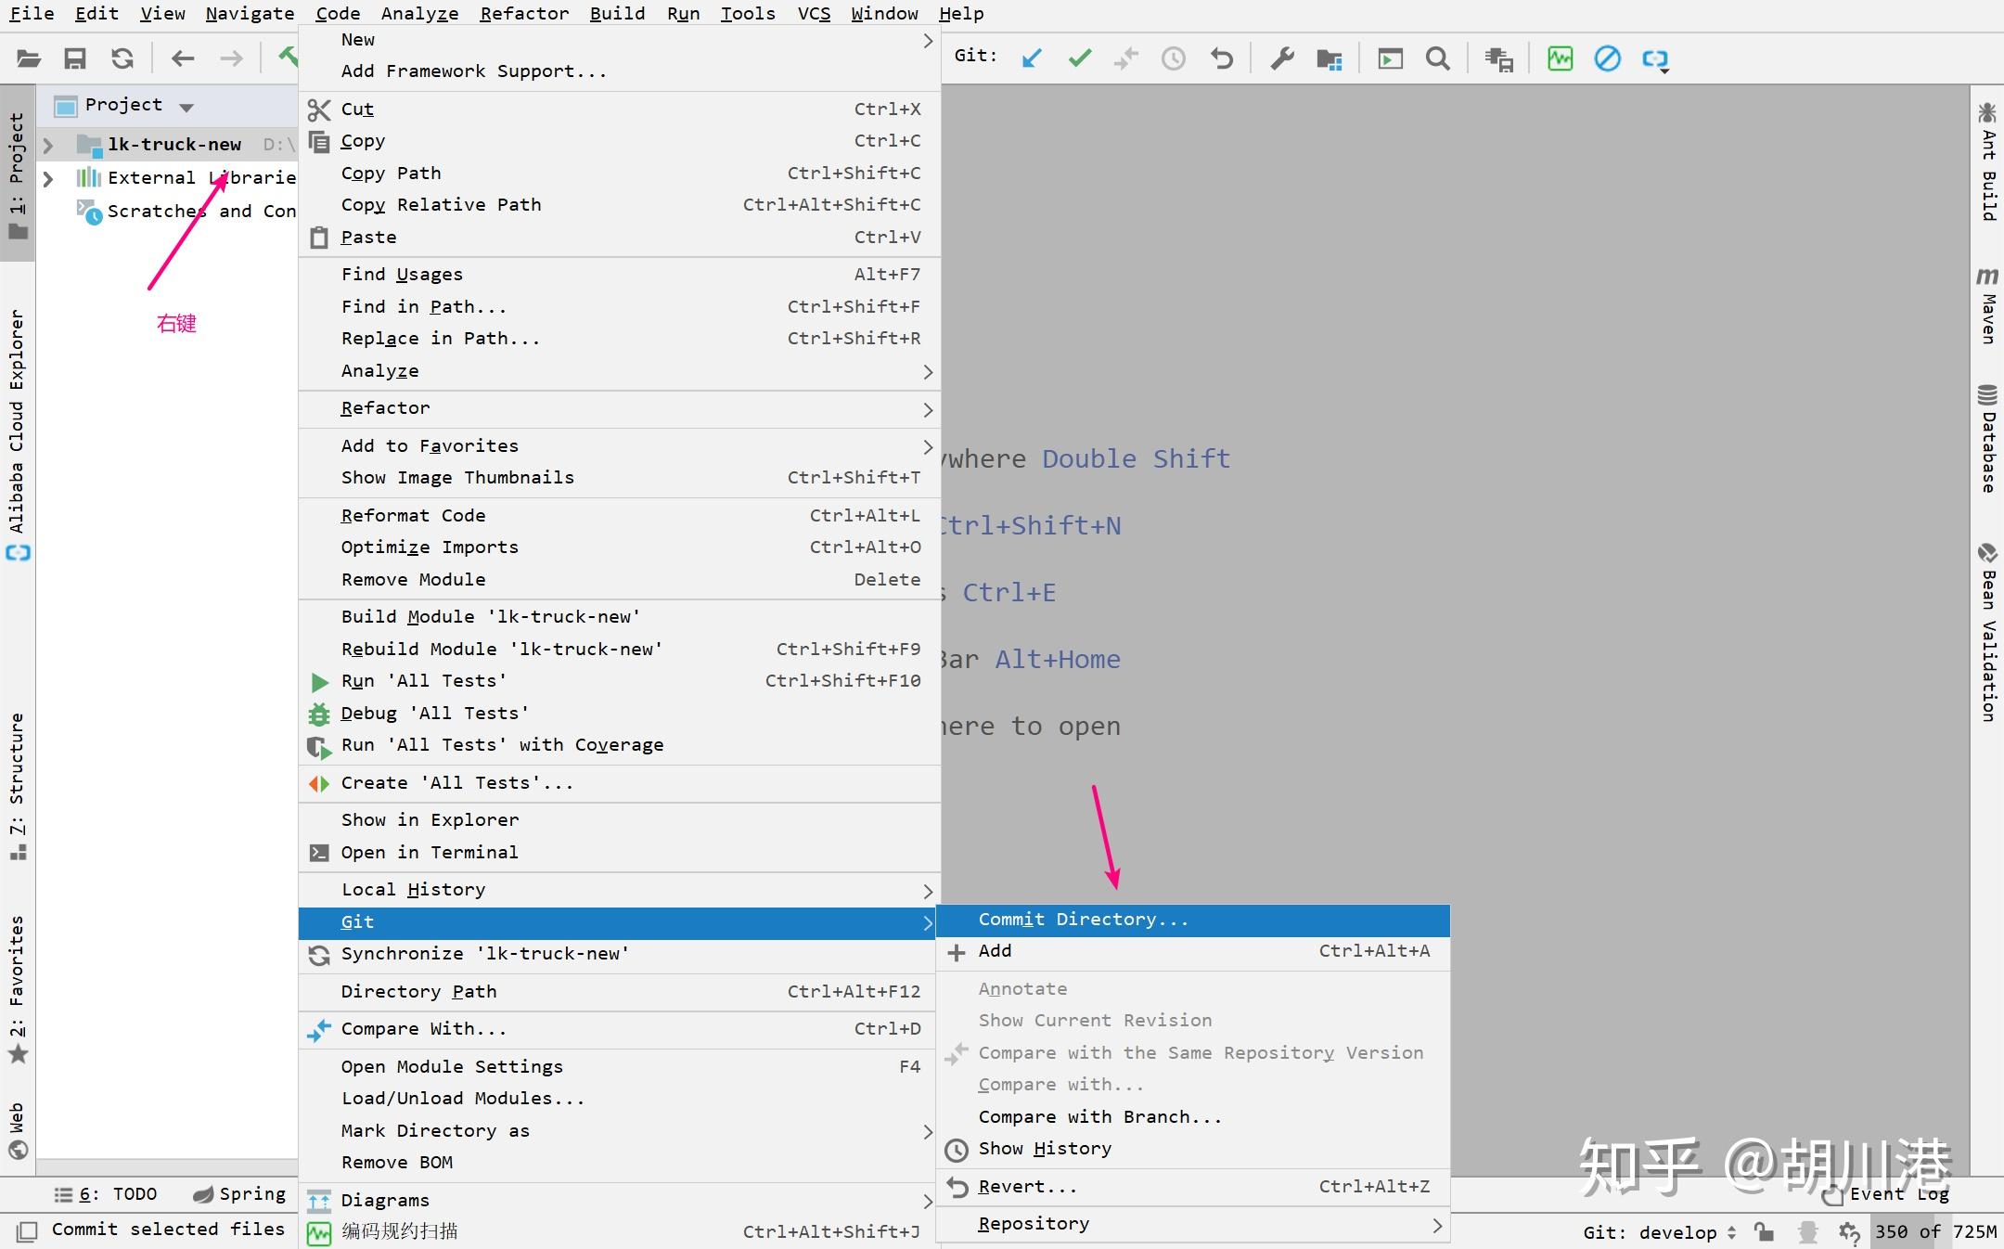Screen dimensions: 2004x1249
Task: Click the Git Show History clock icon
Action: tap(1174, 59)
